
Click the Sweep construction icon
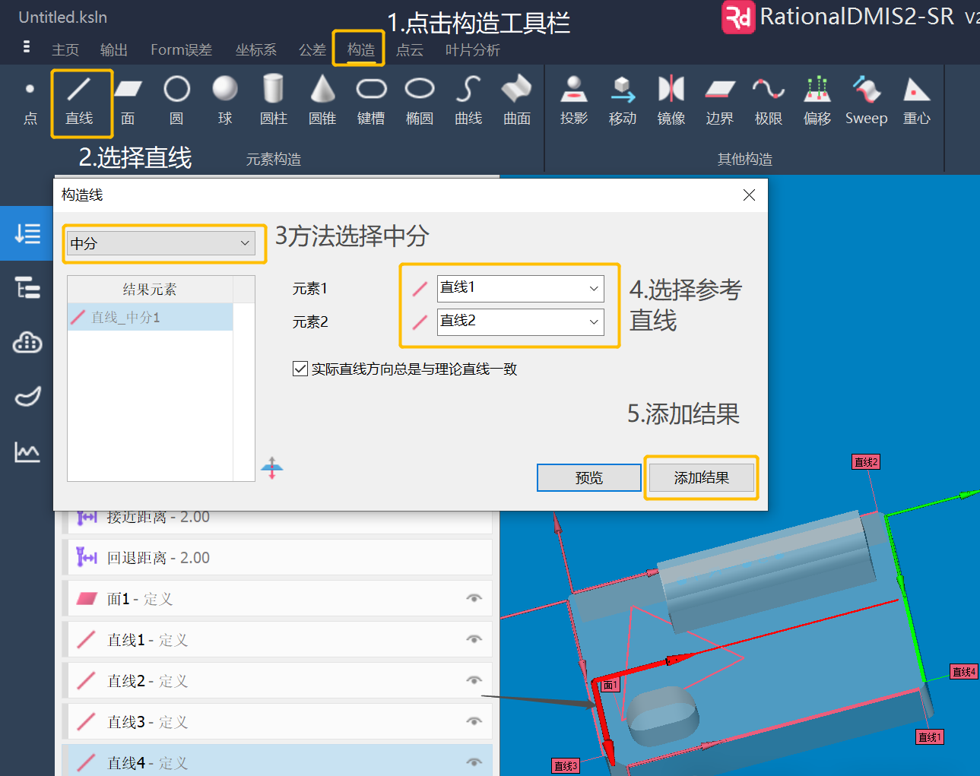[x=866, y=100]
